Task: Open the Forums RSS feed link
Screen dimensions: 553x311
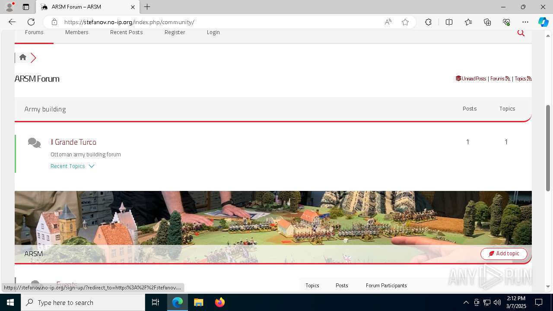Action: (x=500, y=79)
